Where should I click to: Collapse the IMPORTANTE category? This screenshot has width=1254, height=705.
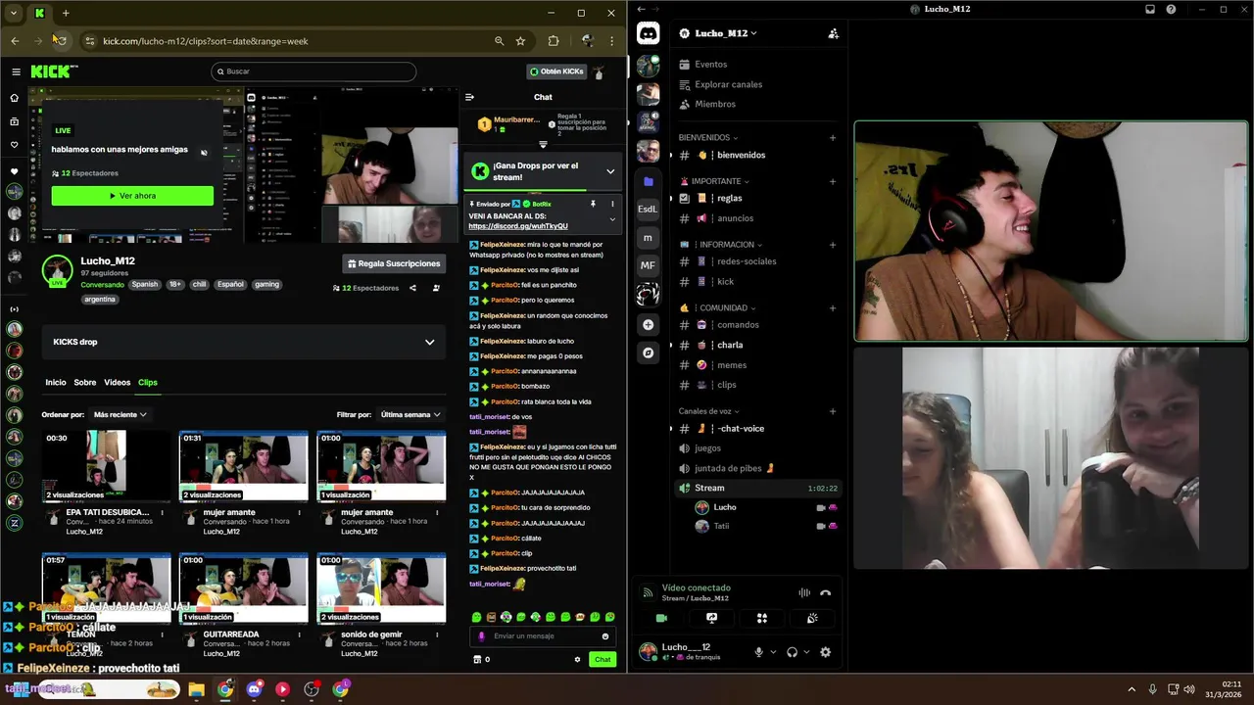713,181
